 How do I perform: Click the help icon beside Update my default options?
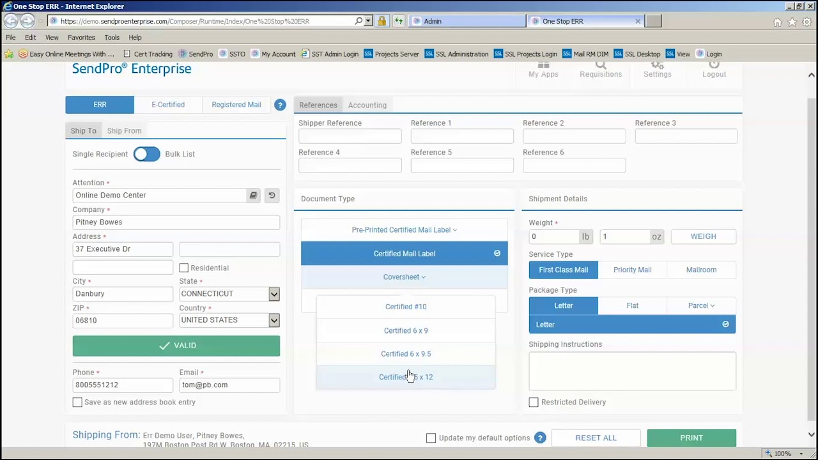[540, 438]
